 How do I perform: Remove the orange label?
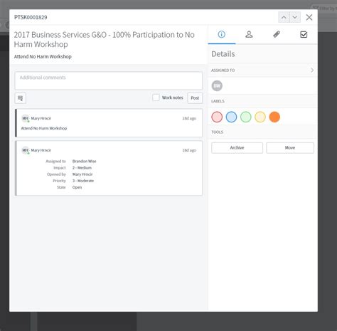(274, 117)
